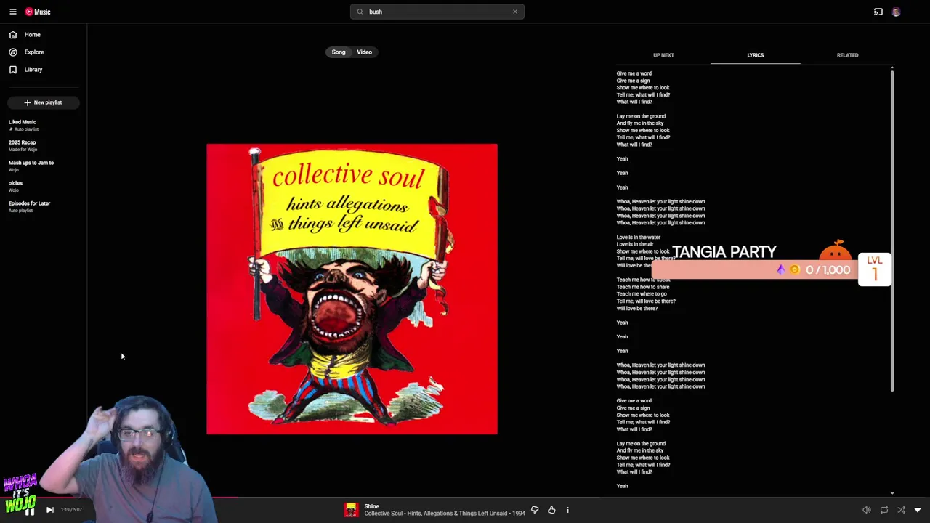Toggle repeat mode
Viewport: 930px width, 523px height.
click(884, 510)
